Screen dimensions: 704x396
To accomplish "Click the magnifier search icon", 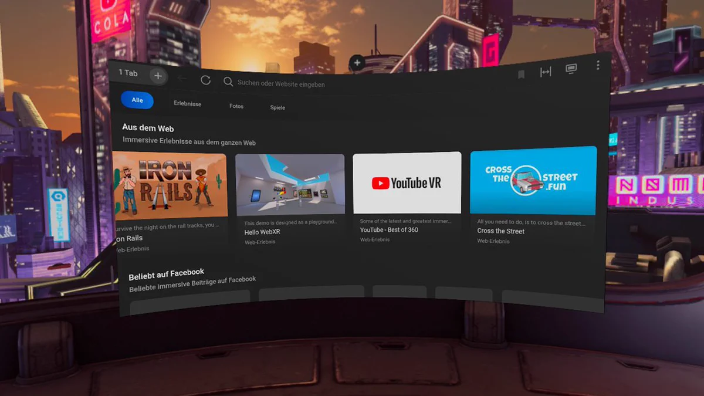I will pos(228,82).
